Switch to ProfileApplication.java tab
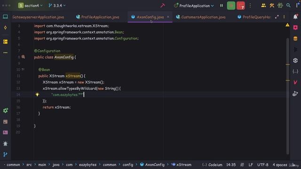 pos(98,17)
